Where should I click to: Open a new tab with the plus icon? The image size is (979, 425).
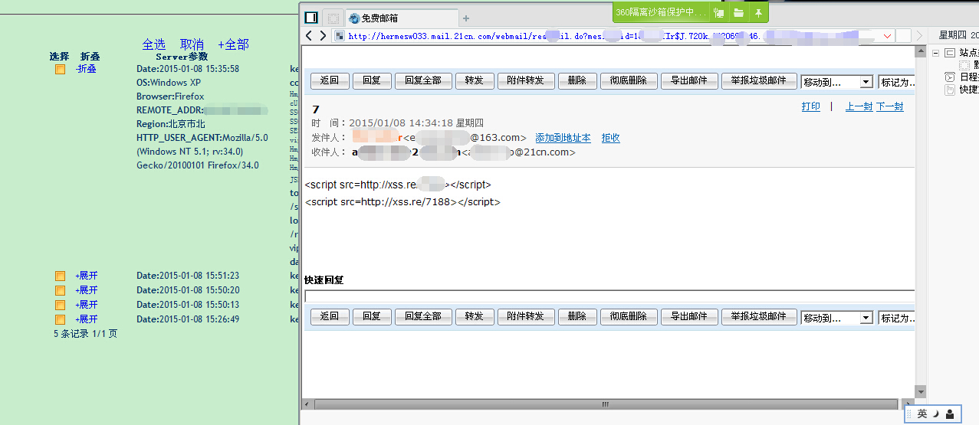pyautogui.click(x=465, y=18)
